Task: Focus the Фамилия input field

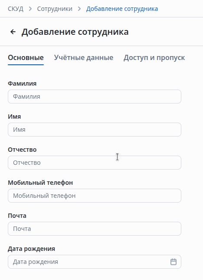Action: [x=95, y=97]
